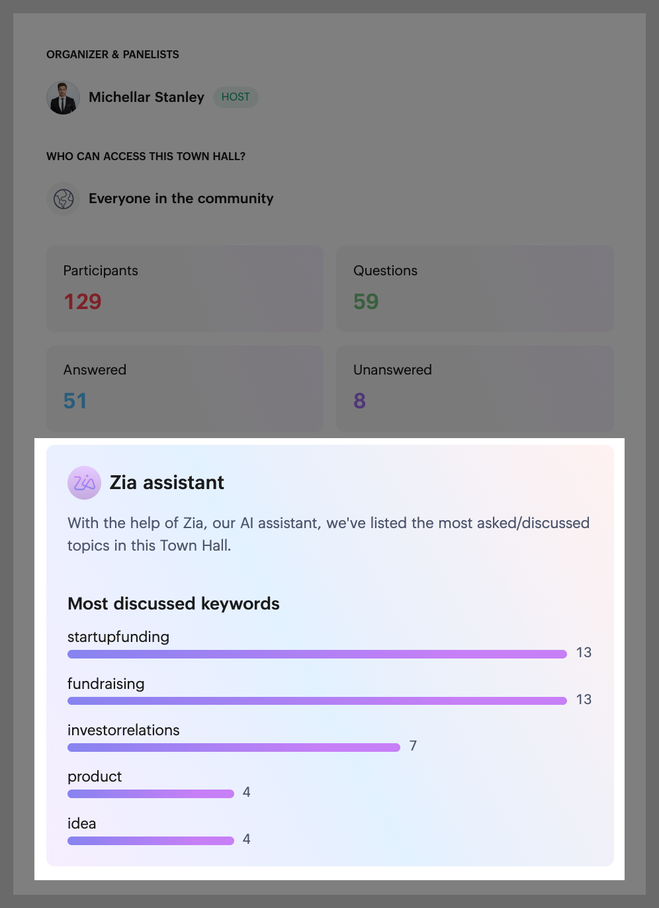Click Michellar Stanley's profile avatar

64,97
